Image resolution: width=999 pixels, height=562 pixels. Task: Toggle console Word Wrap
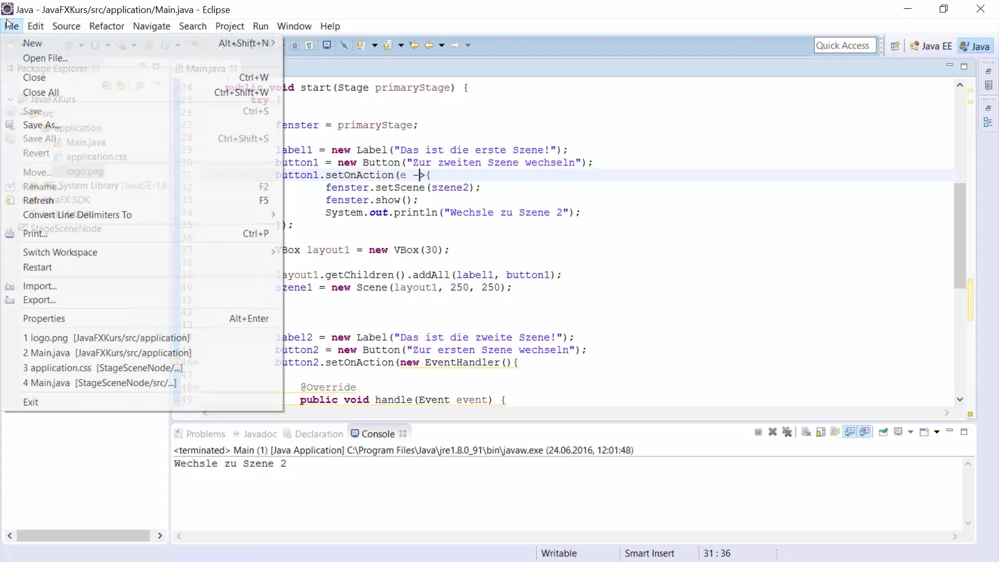click(x=835, y=432)
